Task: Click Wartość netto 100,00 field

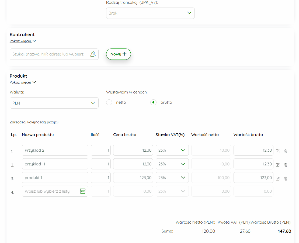Action: coord(211,178)
